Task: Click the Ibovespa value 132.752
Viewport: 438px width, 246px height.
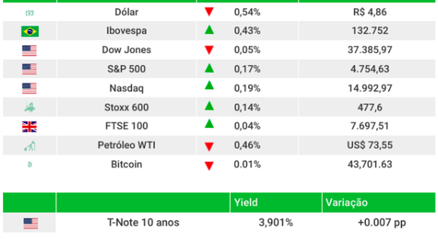Action: point(370,31)
